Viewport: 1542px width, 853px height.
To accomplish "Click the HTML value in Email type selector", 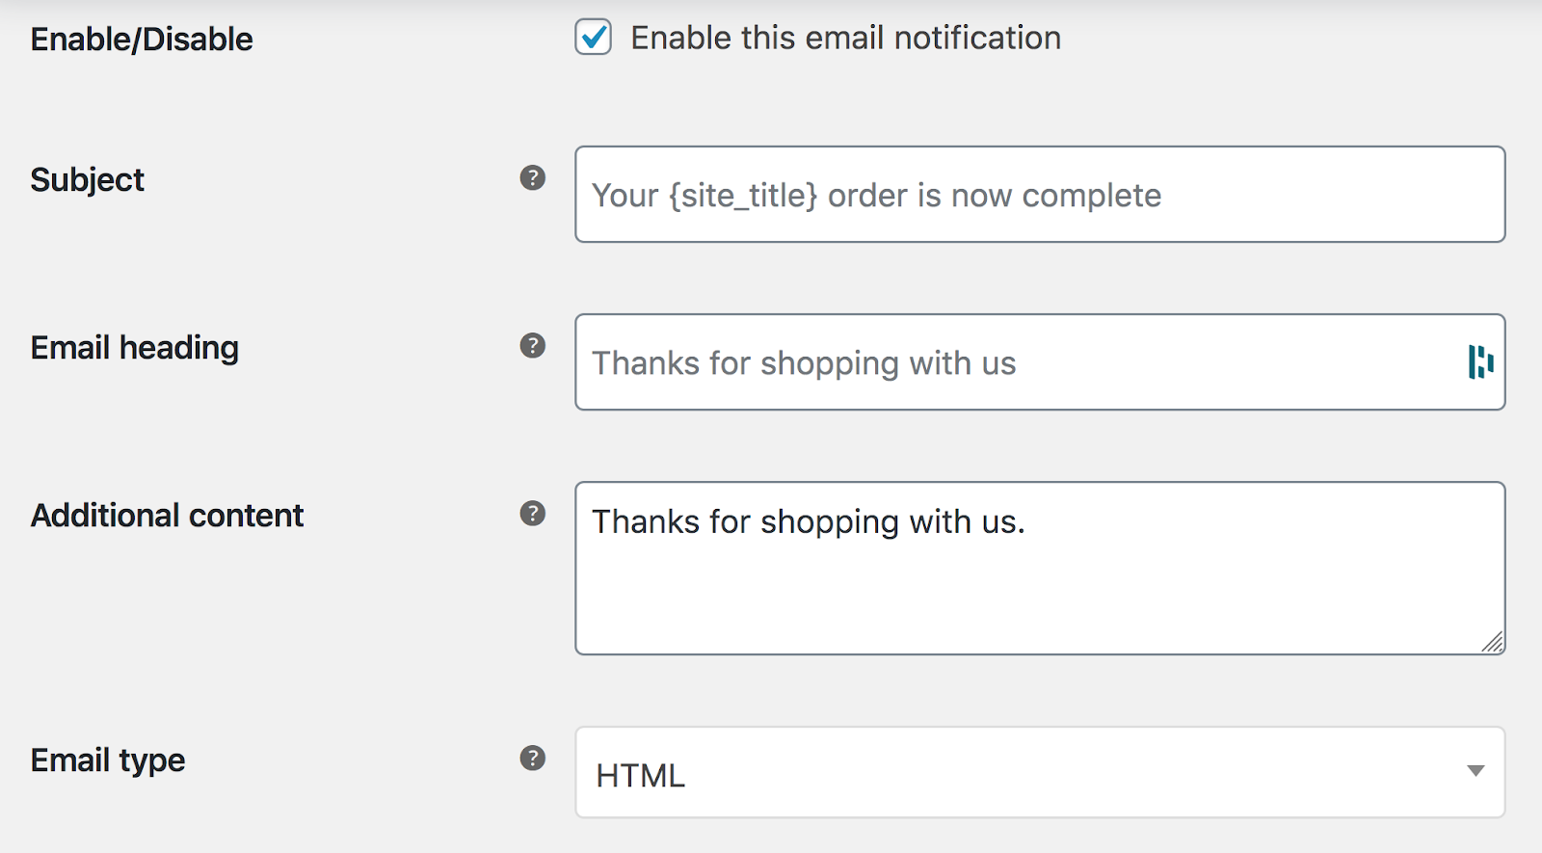I will pos(641,775).
